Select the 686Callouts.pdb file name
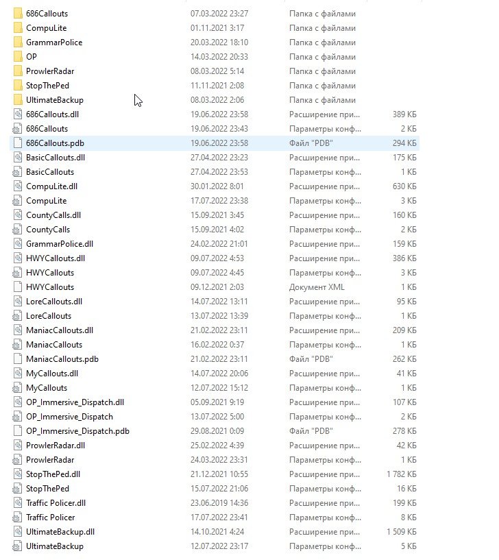The width and height of the screenshot is (499, 560). pos(55,143)
